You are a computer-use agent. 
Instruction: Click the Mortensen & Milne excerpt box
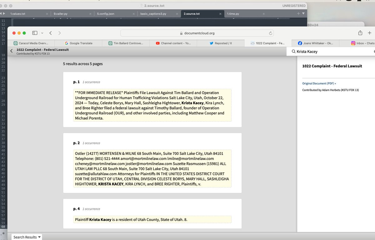click(152, 169)
